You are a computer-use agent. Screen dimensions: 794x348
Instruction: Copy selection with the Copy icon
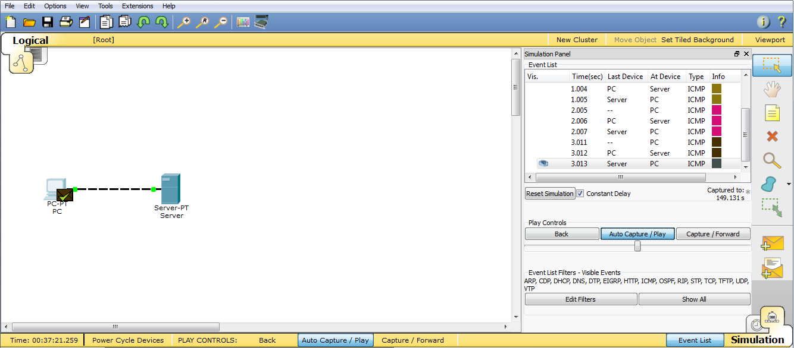[x=107, y=23]
